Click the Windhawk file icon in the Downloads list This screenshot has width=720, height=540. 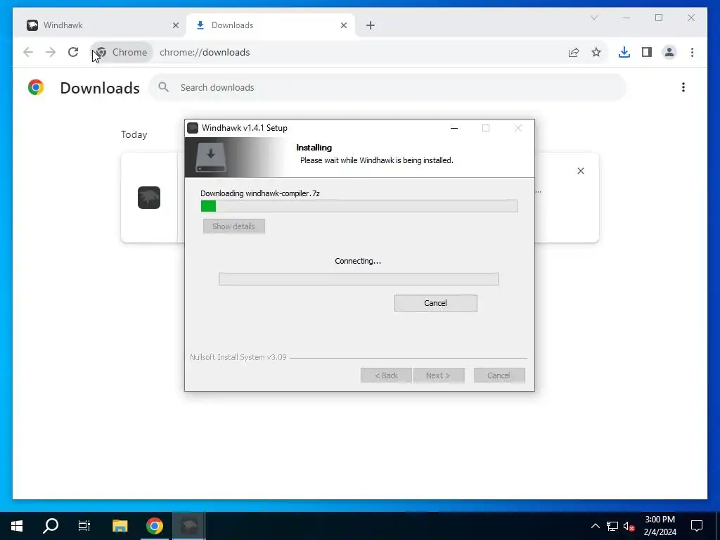(x=149, y=198)
